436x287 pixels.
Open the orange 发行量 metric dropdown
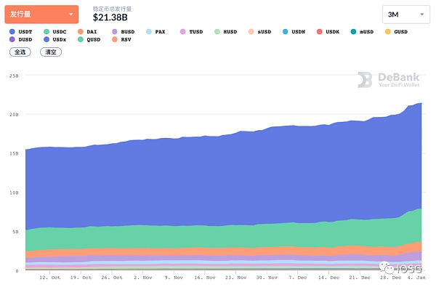click(x=41, y=15)
